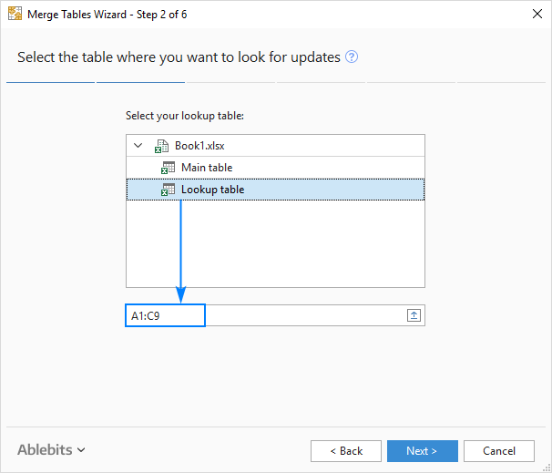Click the Lookup table sheet icon
Screen dimensions: 552x473
tap(168, 190)
